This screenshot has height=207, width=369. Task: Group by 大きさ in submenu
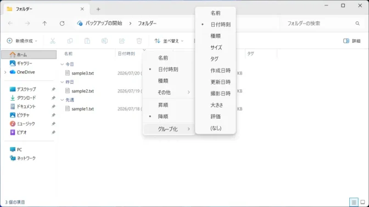pos(215,105)
